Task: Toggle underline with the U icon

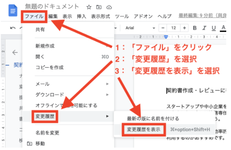Action: [214, 28]
